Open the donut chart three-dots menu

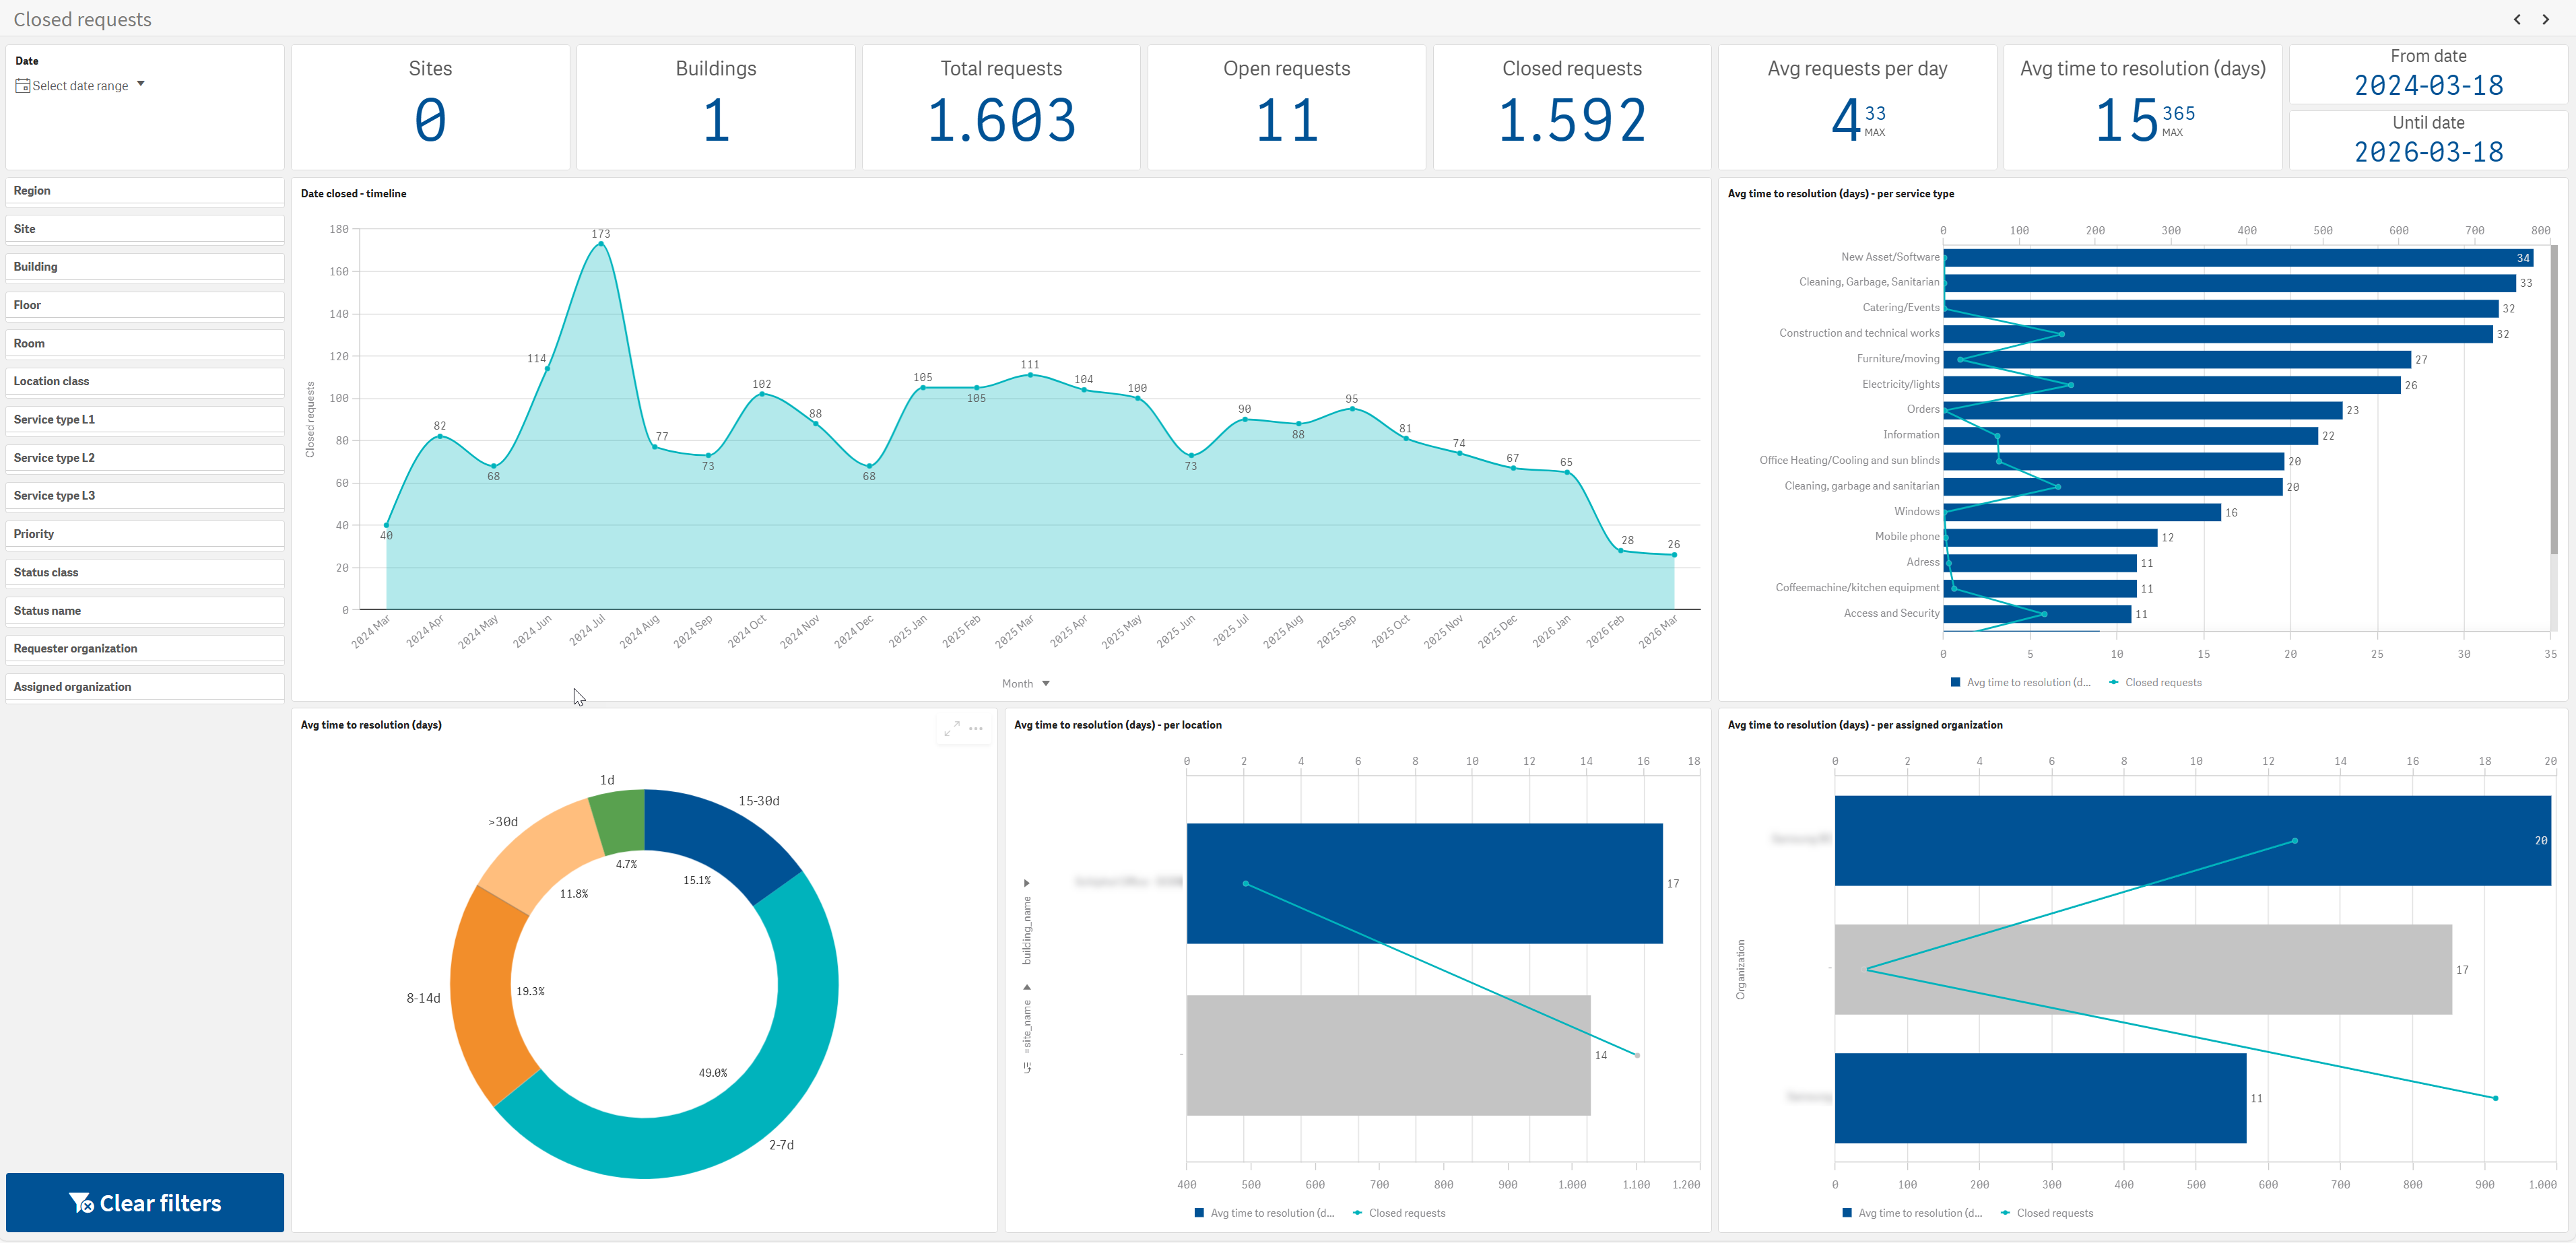(976, 728)
